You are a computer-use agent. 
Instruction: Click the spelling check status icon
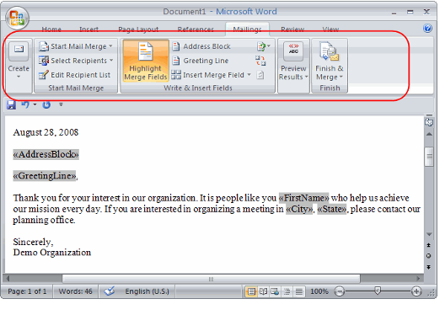pos(110,291)
